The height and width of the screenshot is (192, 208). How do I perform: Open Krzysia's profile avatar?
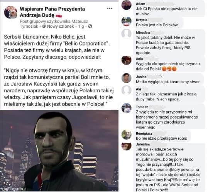127,22
